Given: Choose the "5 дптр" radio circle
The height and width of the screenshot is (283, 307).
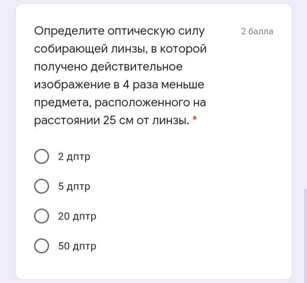Looking at the screenshot, I should (x=41, y=186).
